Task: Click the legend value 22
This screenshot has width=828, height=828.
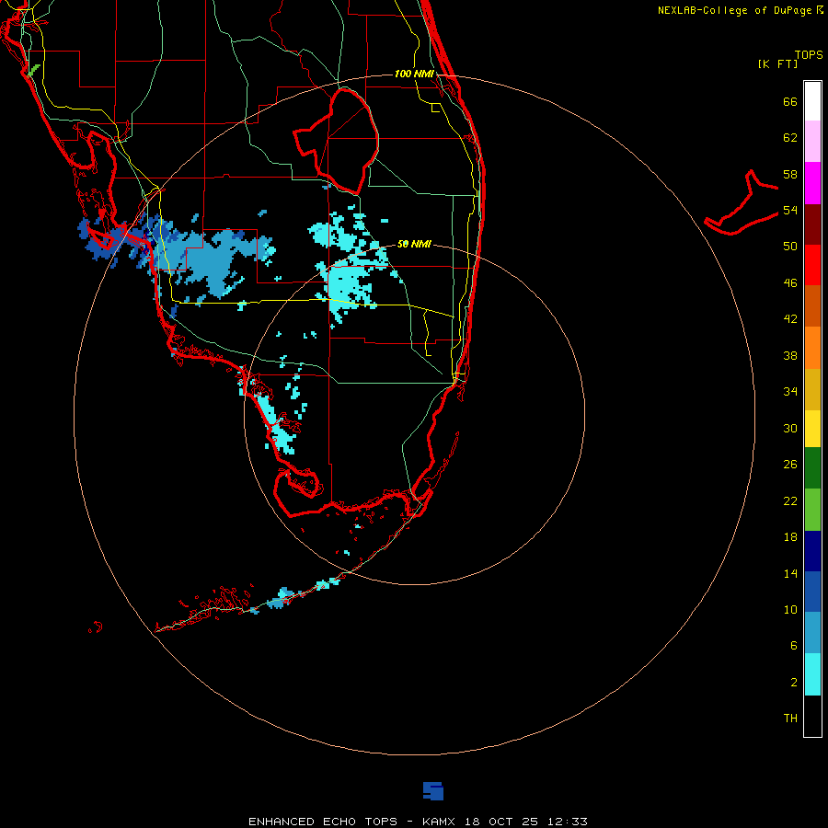Action: [x=790, y=500]
